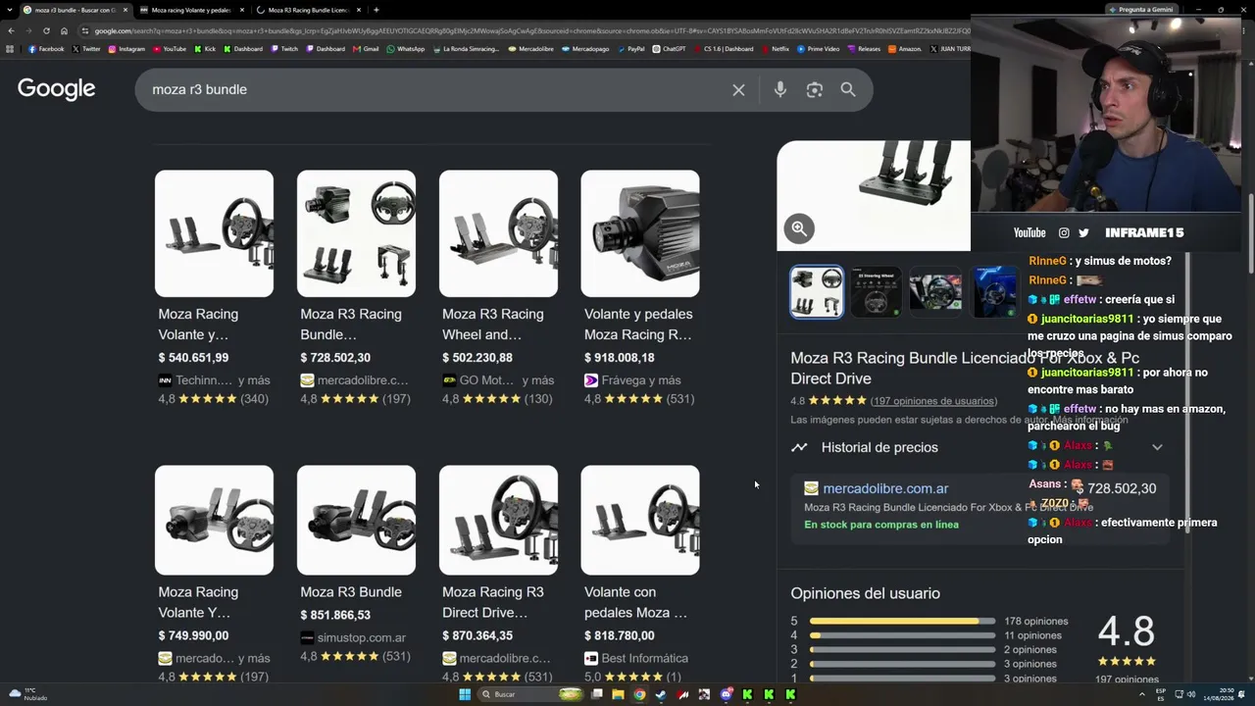
Task: Start a voice search with the microphone
Action: click(x=779, y=90)
